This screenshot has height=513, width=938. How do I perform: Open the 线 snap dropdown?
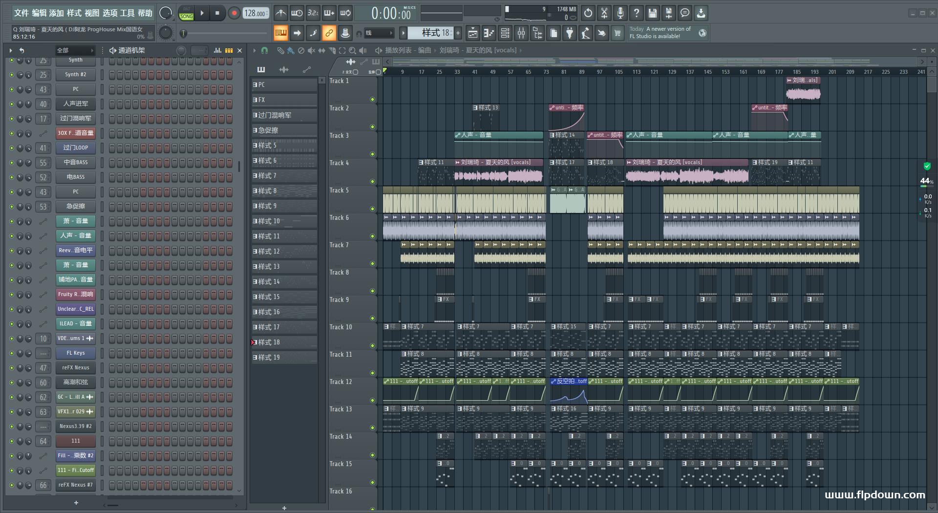coord(379,33)
